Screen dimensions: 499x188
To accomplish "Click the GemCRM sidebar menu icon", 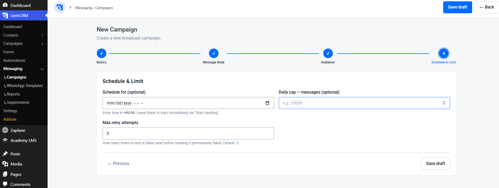I will click(x=5, y=15).
